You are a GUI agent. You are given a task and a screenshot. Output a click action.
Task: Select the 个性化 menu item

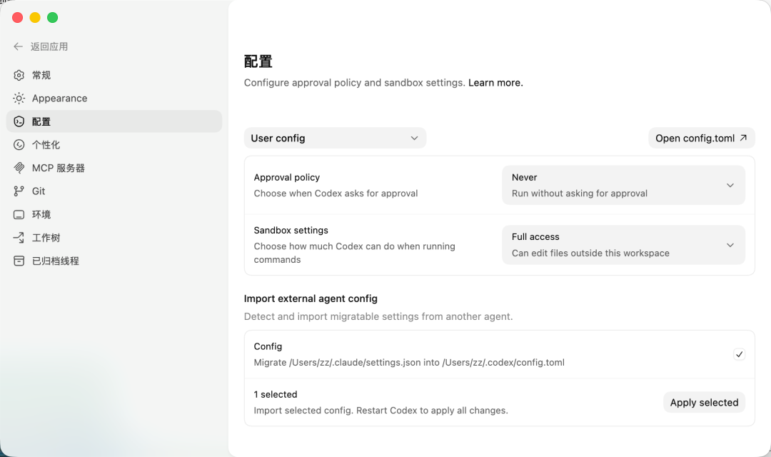pyautogui.click(x=46, y=145)
